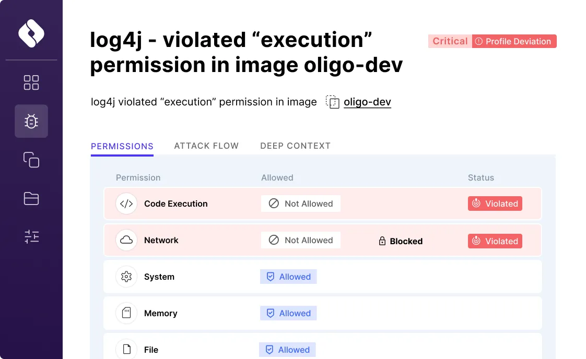586x359 pixels.
Task: Click the Oligo logo at sidebar top
Action: tap(31, 33)
